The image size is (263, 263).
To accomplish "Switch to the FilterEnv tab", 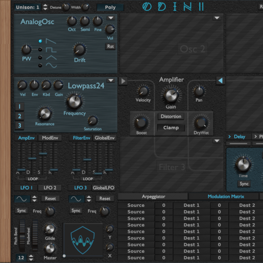I will [x=81, y=138].
